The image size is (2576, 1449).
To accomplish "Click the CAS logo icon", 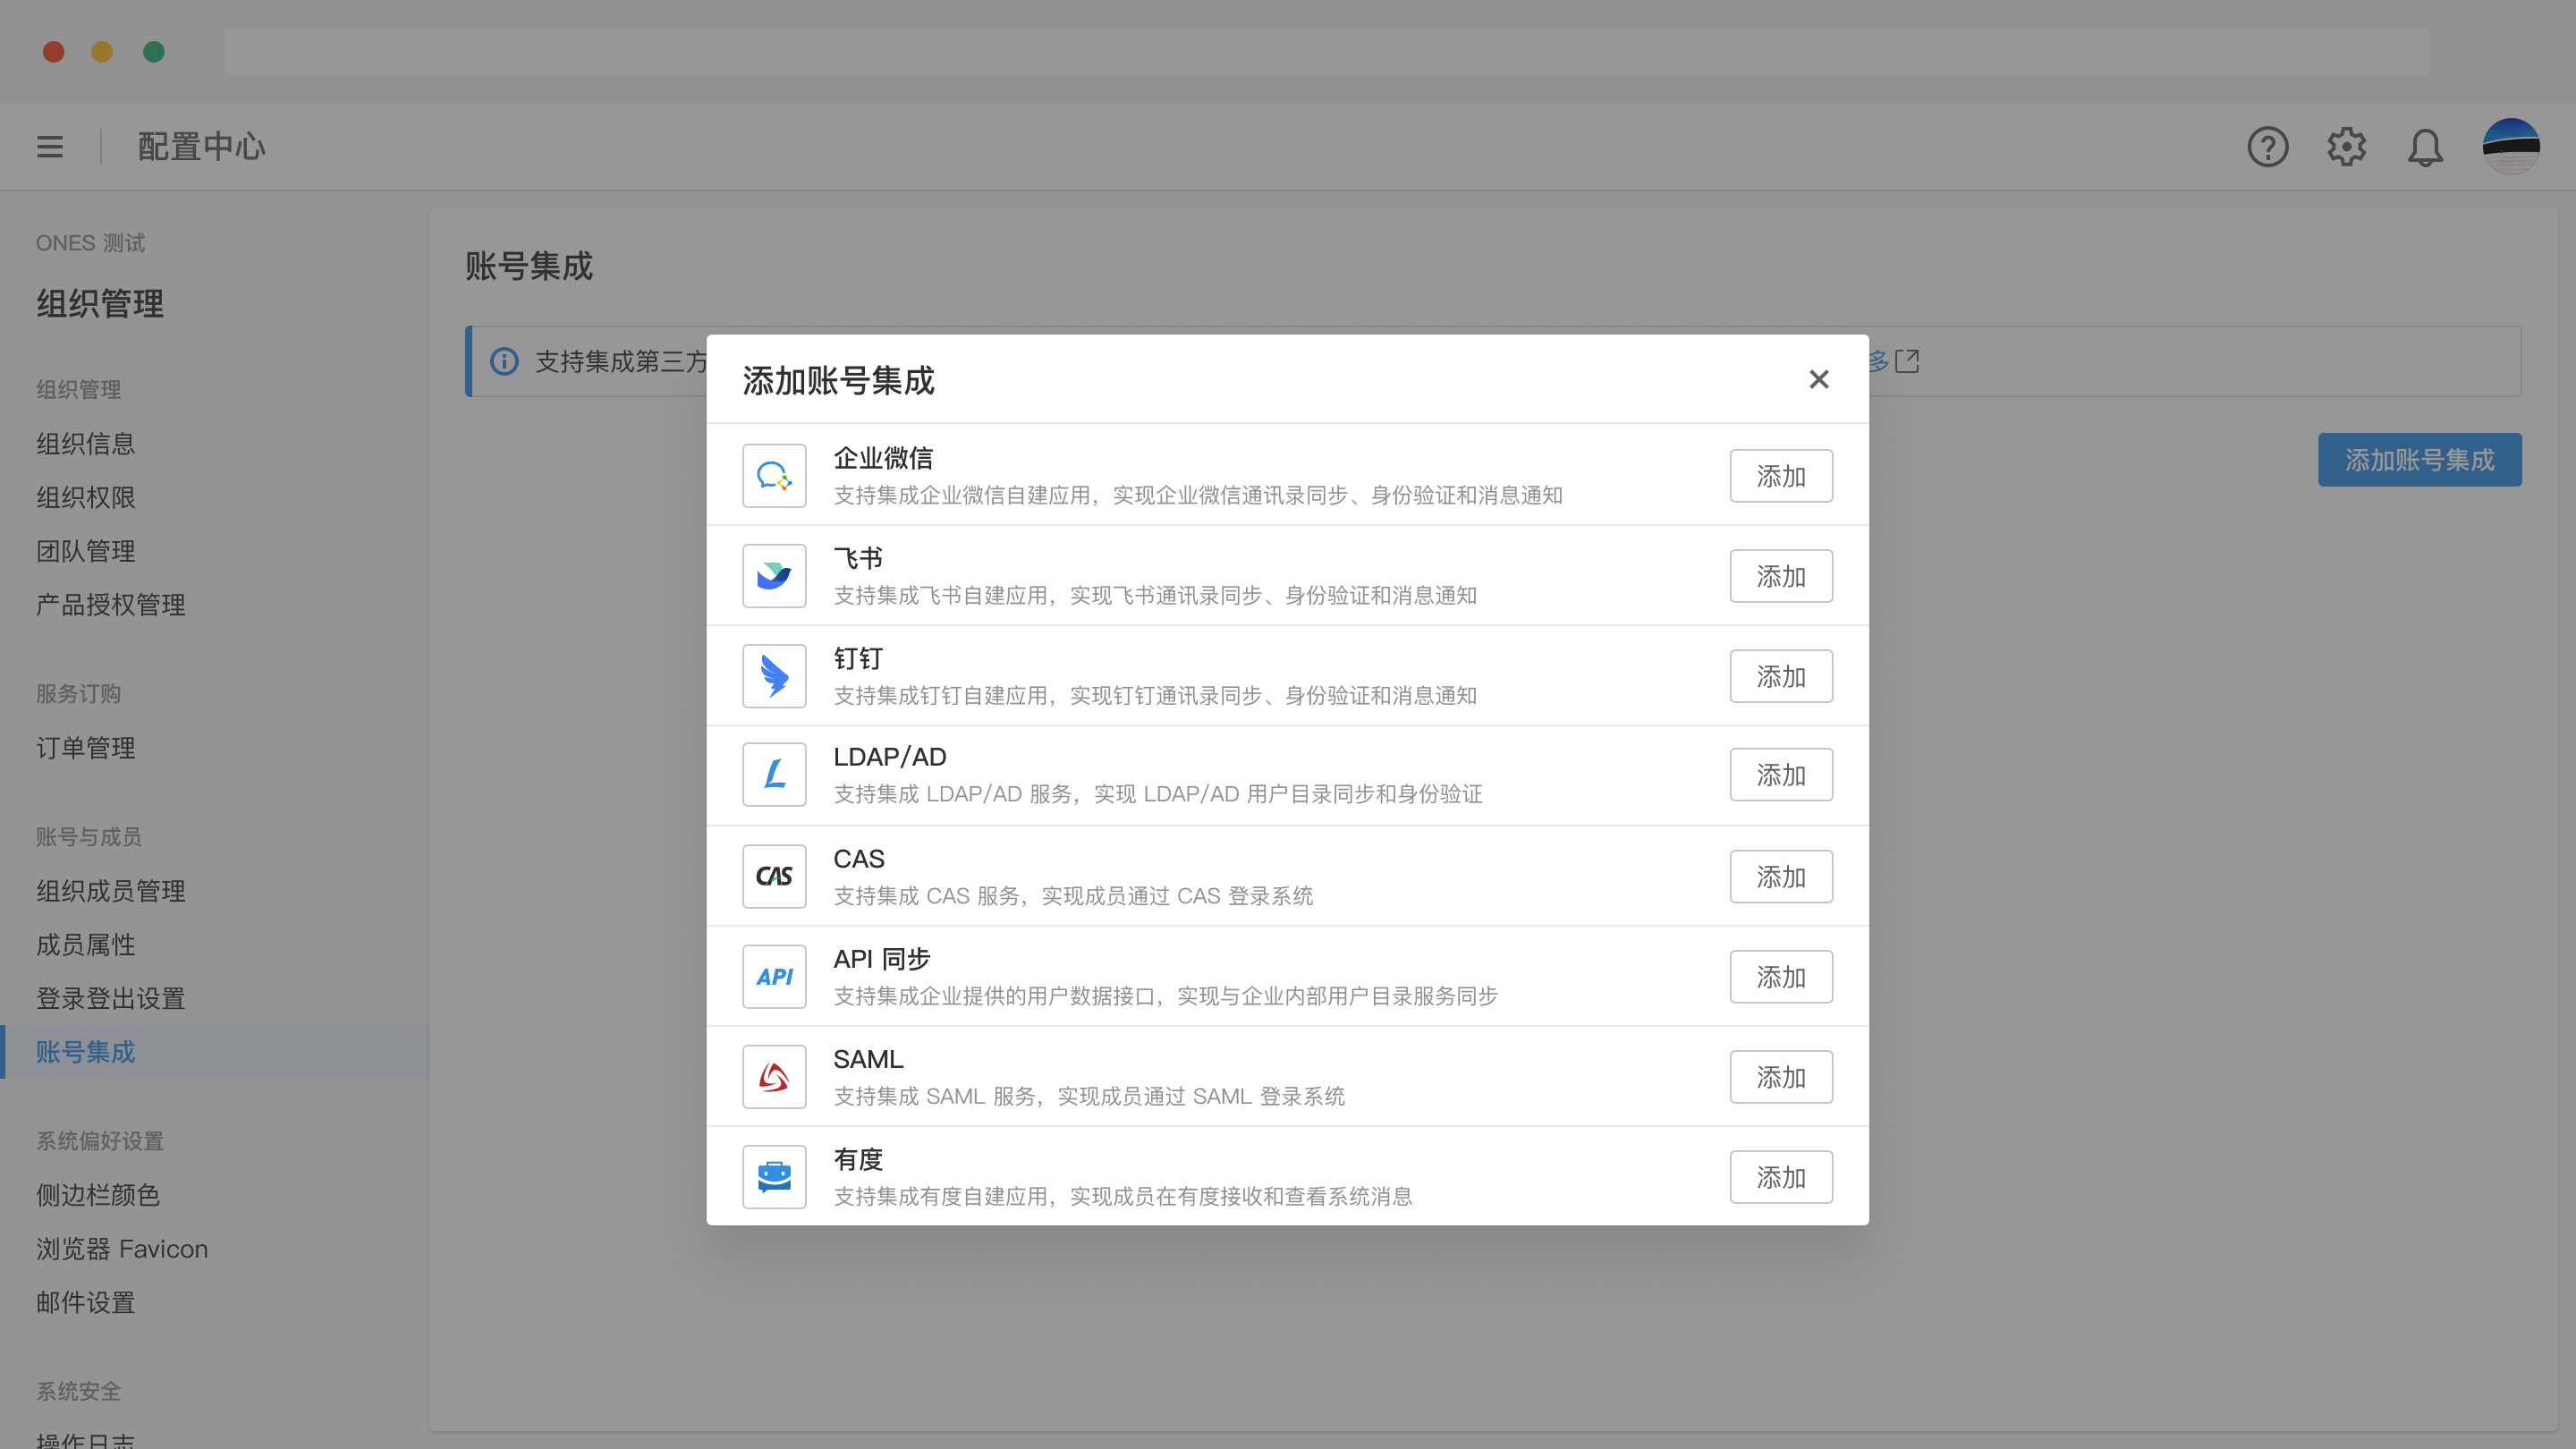I will [774, 877].
